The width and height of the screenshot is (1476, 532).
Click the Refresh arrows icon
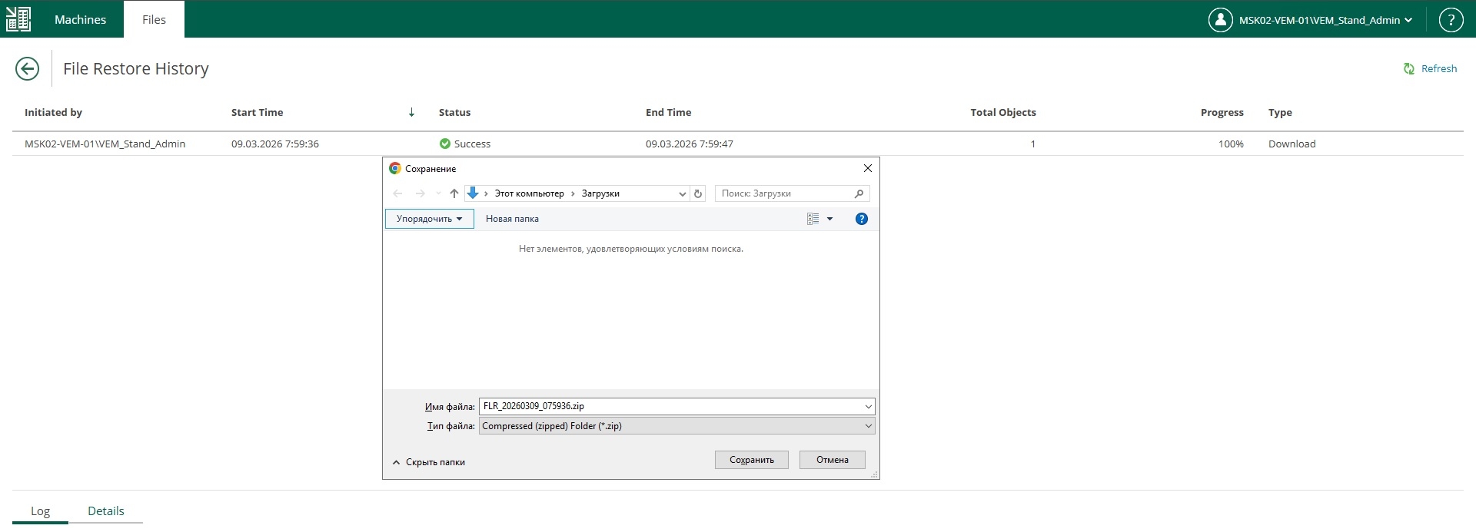[1409, 69]
